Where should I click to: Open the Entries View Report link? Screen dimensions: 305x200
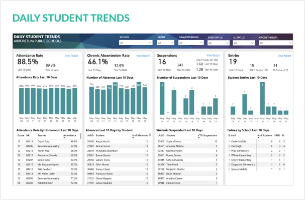(284, 56)
